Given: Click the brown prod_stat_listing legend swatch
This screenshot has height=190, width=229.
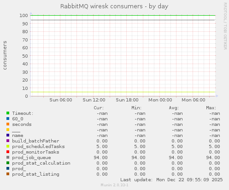Looking at the screenshot, I should (8, 174).
